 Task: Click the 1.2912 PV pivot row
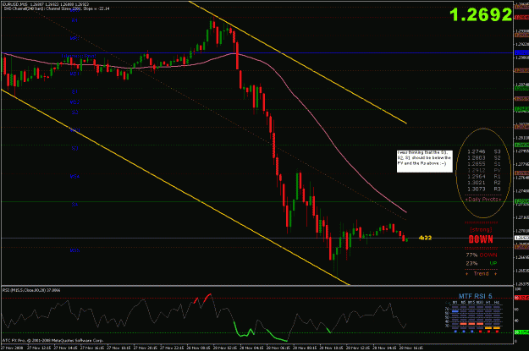pyautogui.click(x=484, y=170)
